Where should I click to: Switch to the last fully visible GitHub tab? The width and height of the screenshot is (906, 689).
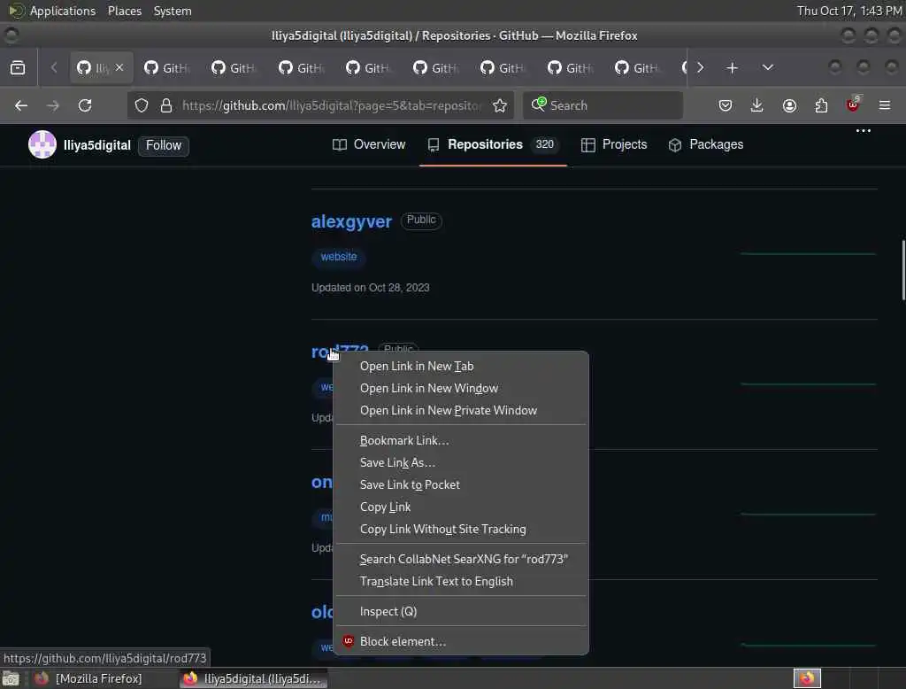(x=637, y=67)
